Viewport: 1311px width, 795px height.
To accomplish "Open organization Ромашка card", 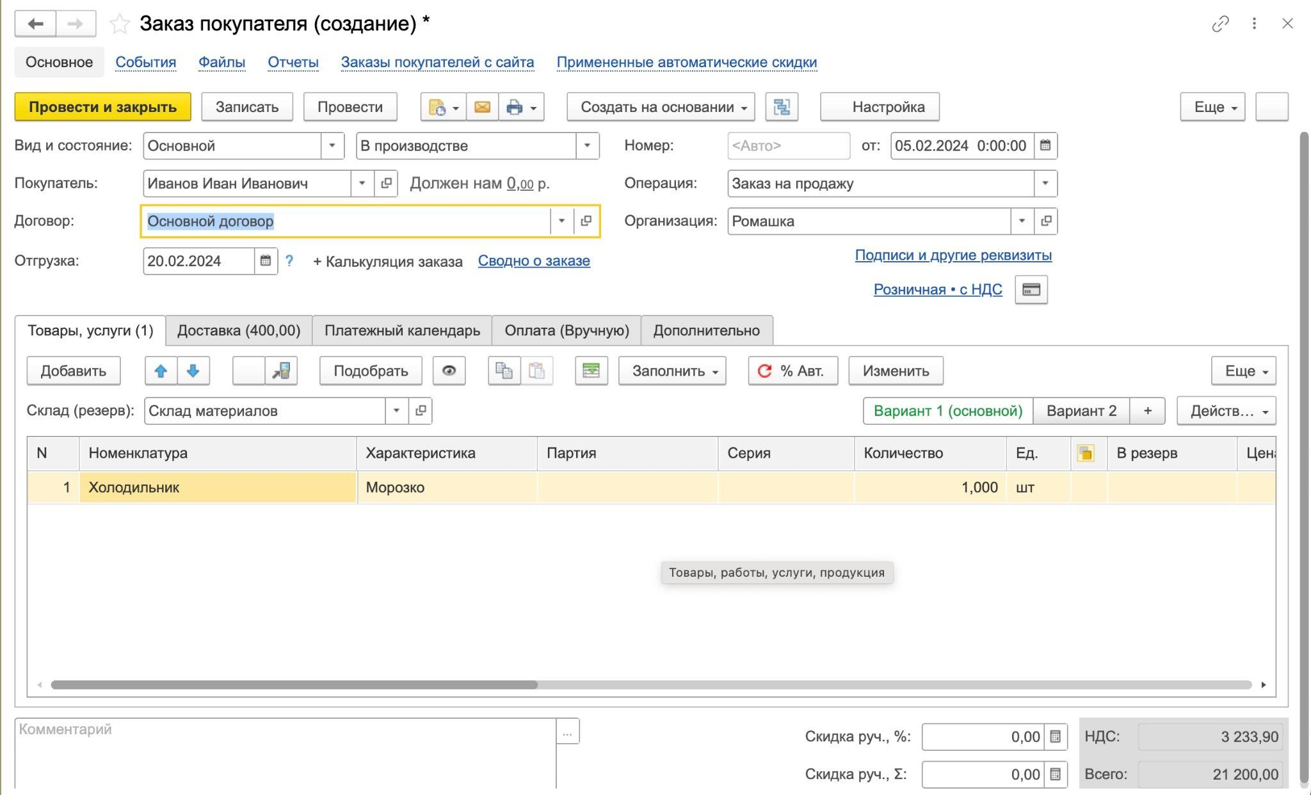I will 1045,221.
